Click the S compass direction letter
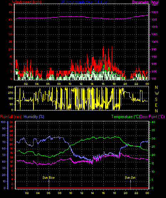The image size is (166, 198). point(156,100)
